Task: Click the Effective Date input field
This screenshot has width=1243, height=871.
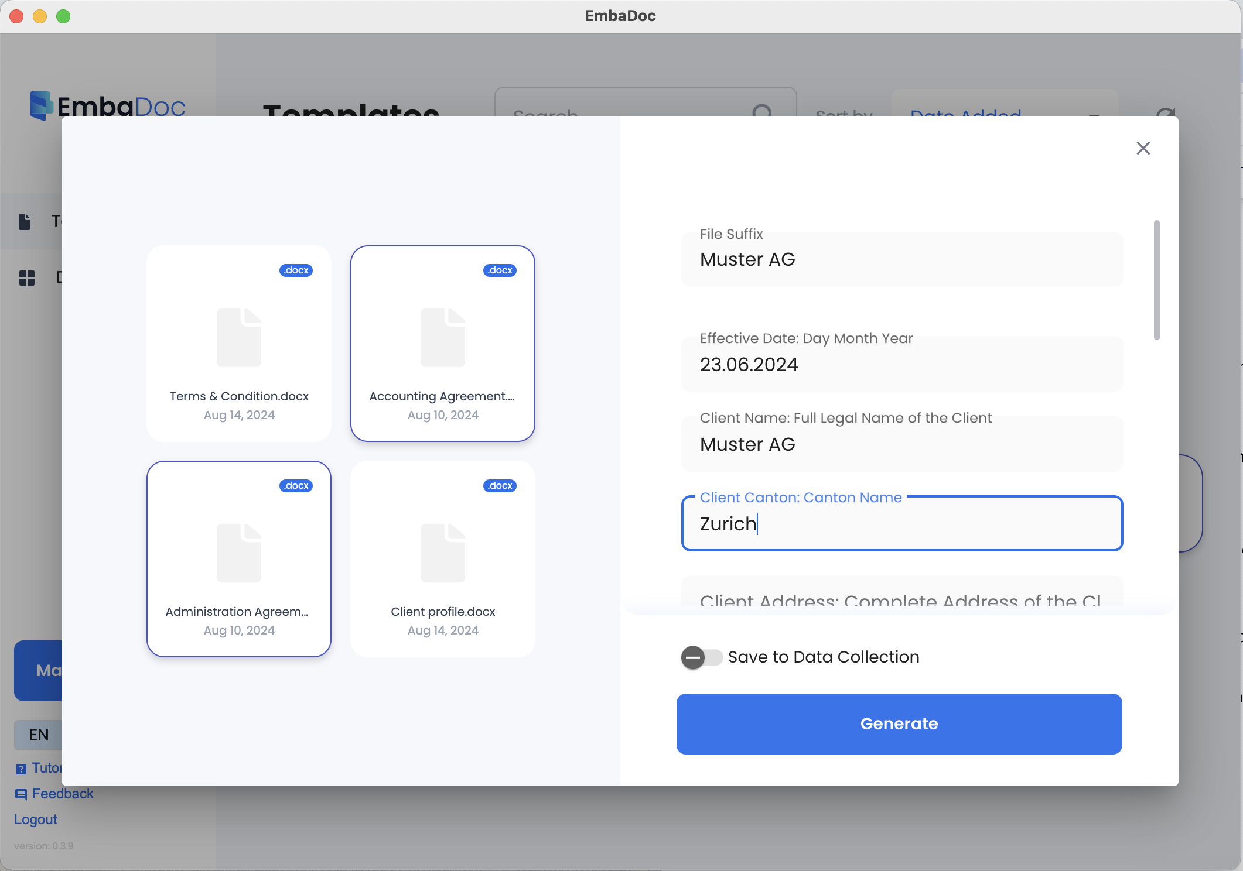Action: click(x=901, y=365)
